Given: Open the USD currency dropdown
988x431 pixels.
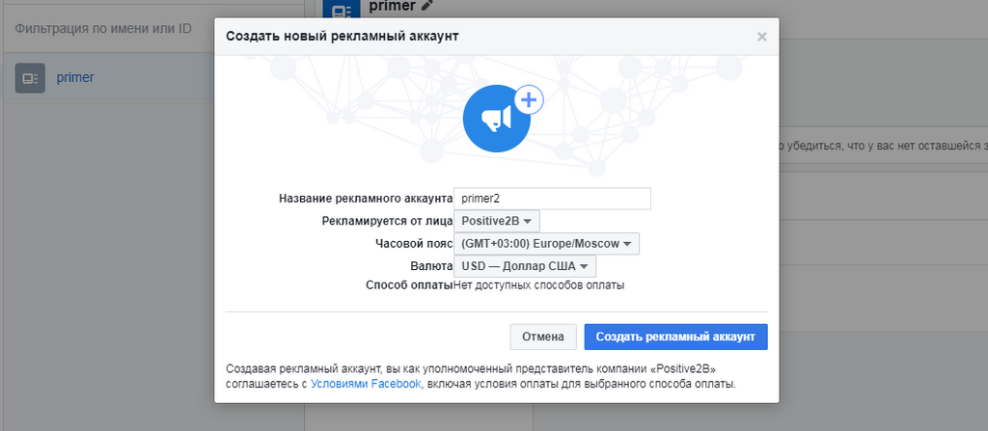Looking at the screenshot, I should tap(524, 266).
